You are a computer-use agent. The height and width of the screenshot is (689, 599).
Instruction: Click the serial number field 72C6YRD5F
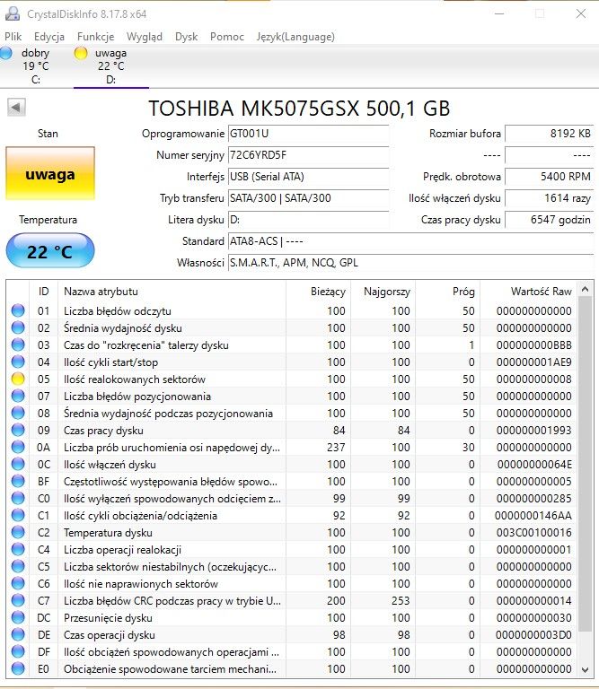point(308,155)
